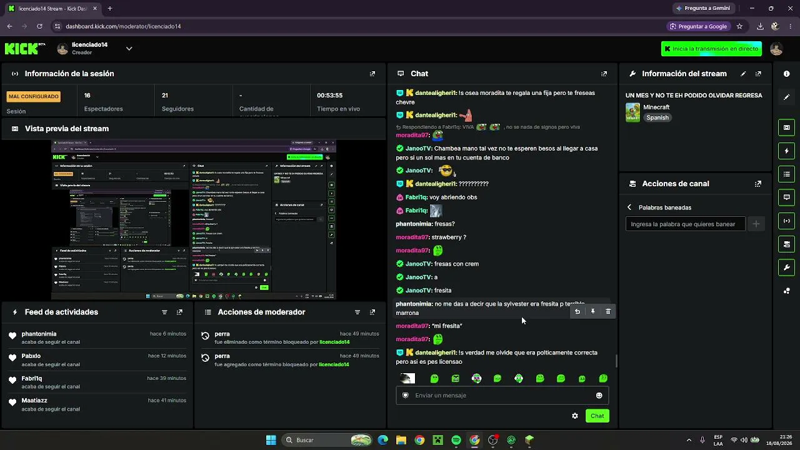Image resolution: width=800 pixels, height=450 pixels.
Task: Select the licenciado14 Stream browser tab
Action: (x=51, y=8)
